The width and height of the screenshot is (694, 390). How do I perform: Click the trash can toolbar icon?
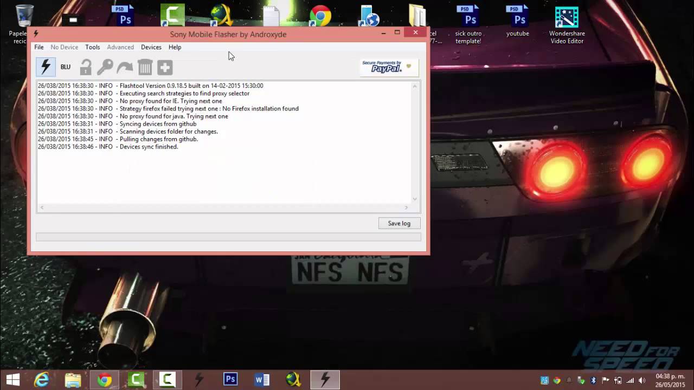[x=145, y=67]
